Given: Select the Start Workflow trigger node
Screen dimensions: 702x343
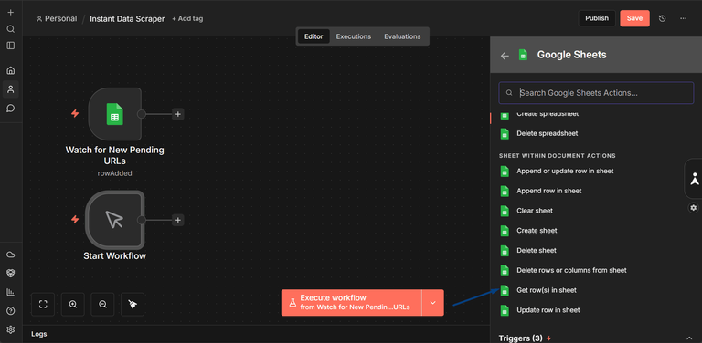Looking at the screenshot, I should coord(114,220).
